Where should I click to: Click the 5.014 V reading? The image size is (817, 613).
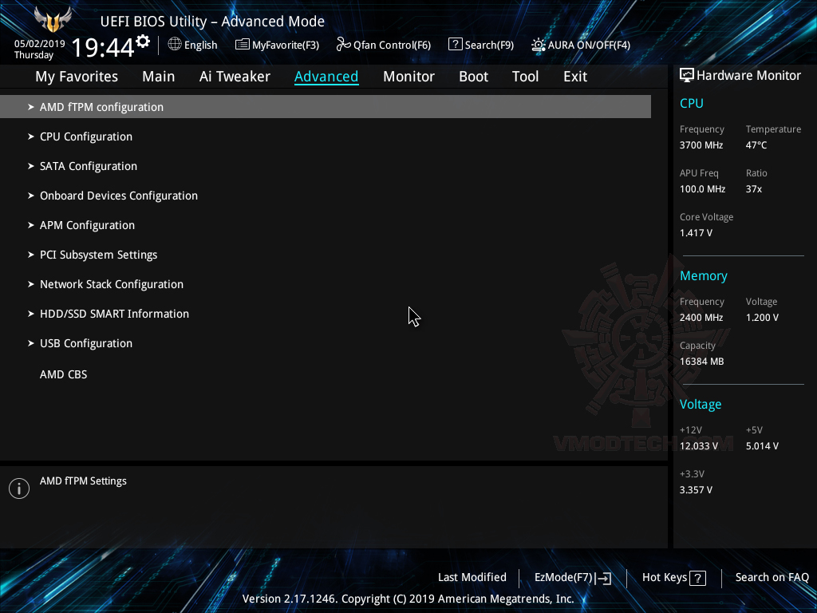[762, 446]
